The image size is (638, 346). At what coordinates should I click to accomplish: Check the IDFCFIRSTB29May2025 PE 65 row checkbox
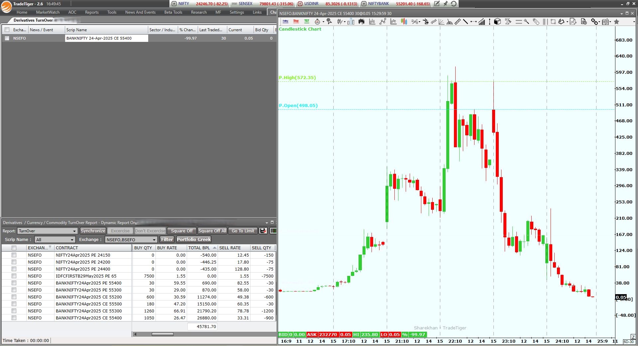click(14, 276)
